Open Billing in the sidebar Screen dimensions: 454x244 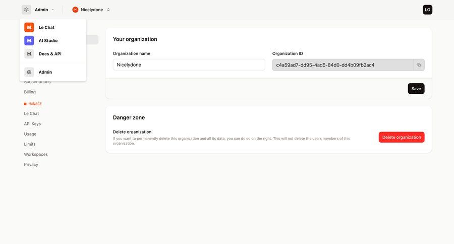30,92
